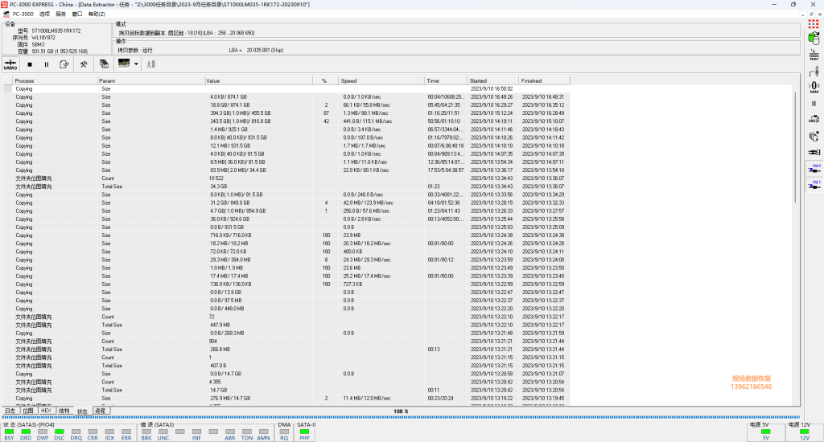Image resolution: width=824 pixels, height=442 pixels.
Task: Restore the inner MDI child window
Action: (x=811, y=14)
